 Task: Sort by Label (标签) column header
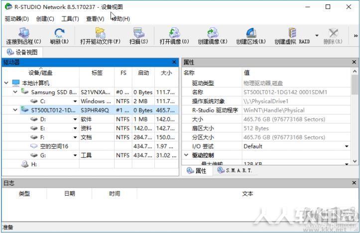tap(97, 73)
